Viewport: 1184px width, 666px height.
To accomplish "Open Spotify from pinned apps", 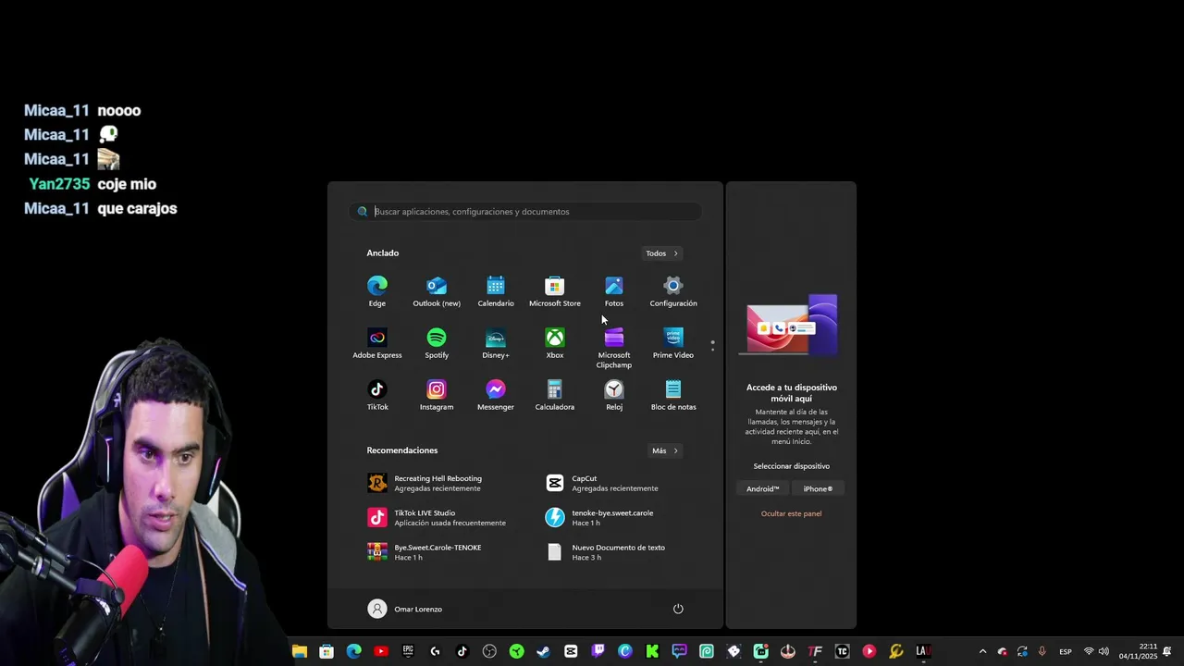I will 437,343.
